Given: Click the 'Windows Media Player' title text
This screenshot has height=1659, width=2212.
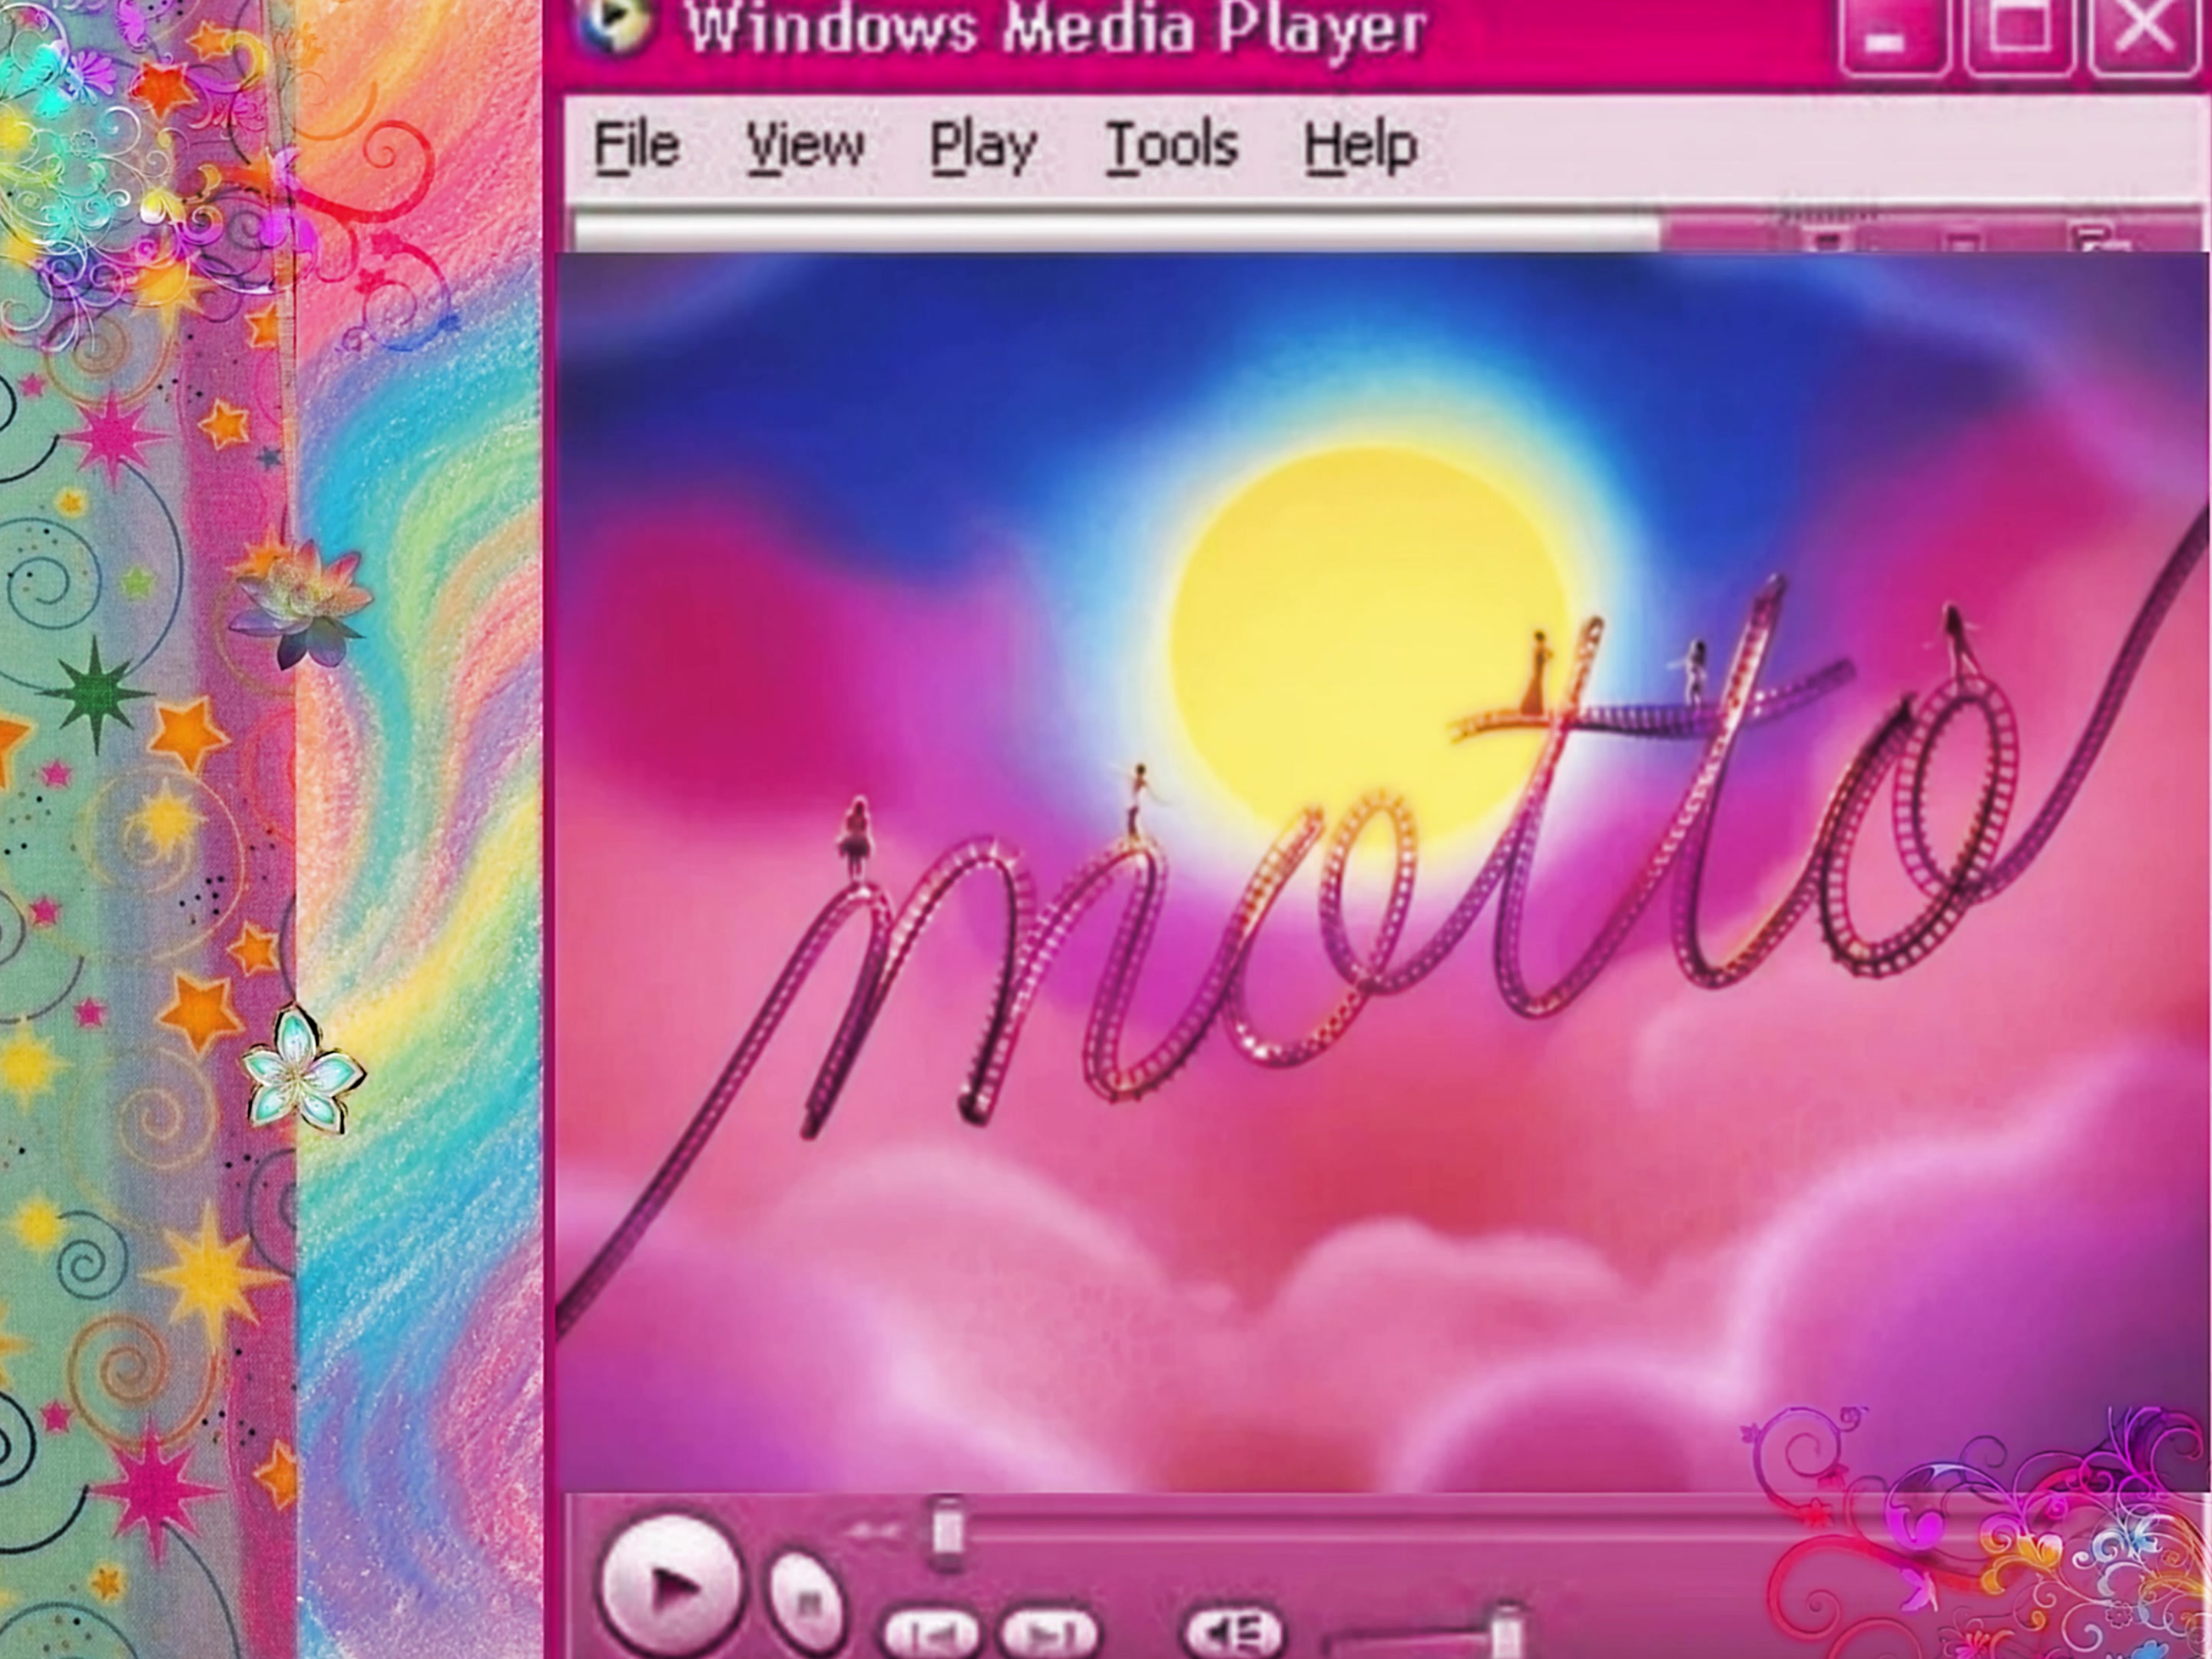Looking at the screenshot, I should (1056, 28).
